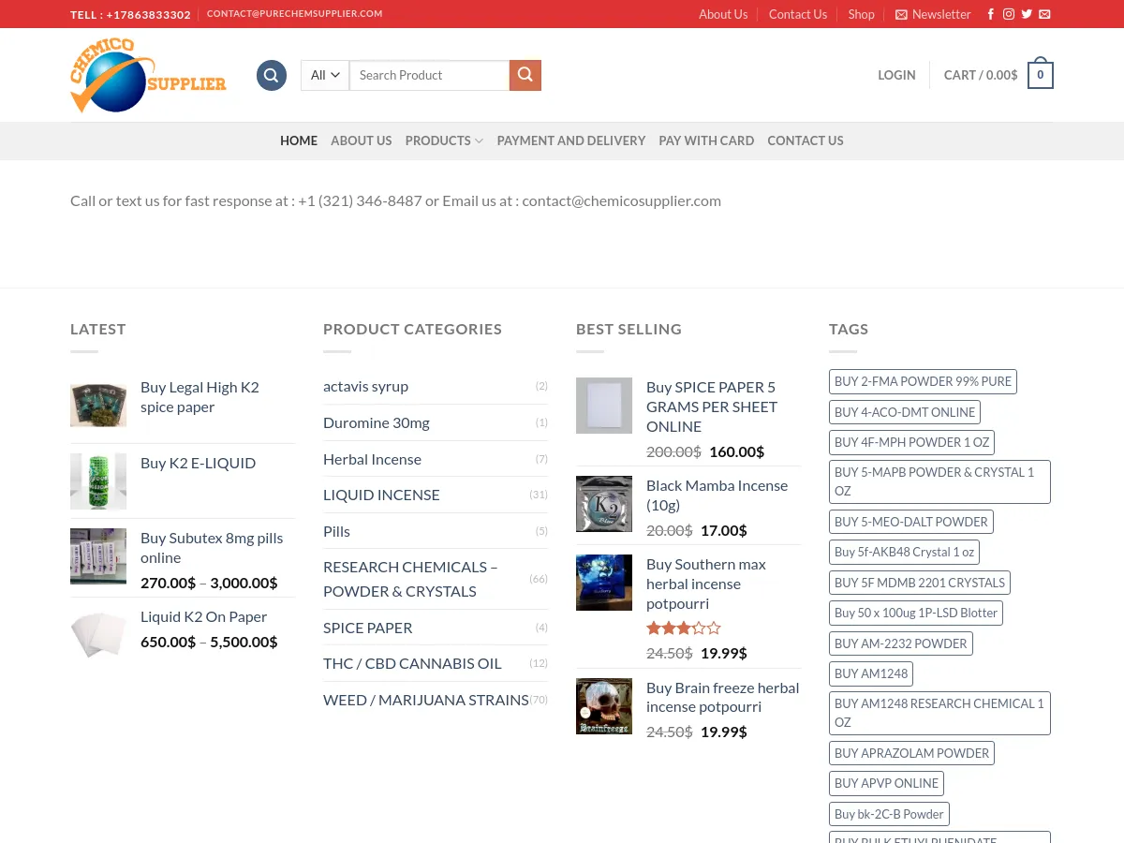Expand the RESEARCH CHEMICALS – POWDER & CRYSTALS category

(410, 578)
